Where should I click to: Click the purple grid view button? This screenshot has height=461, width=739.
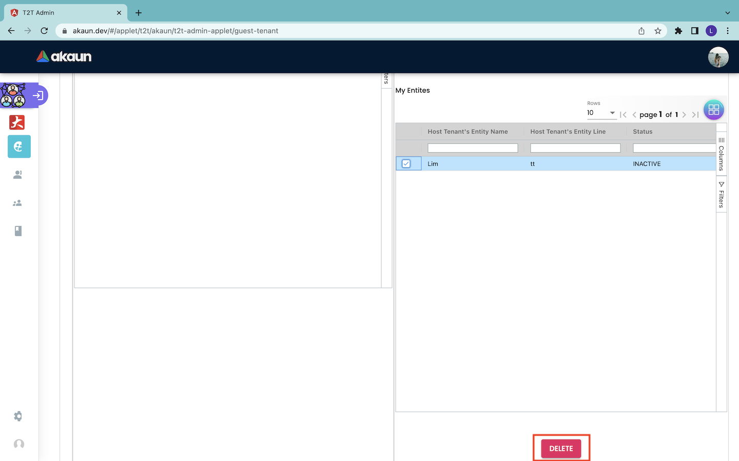coord(713,110)
